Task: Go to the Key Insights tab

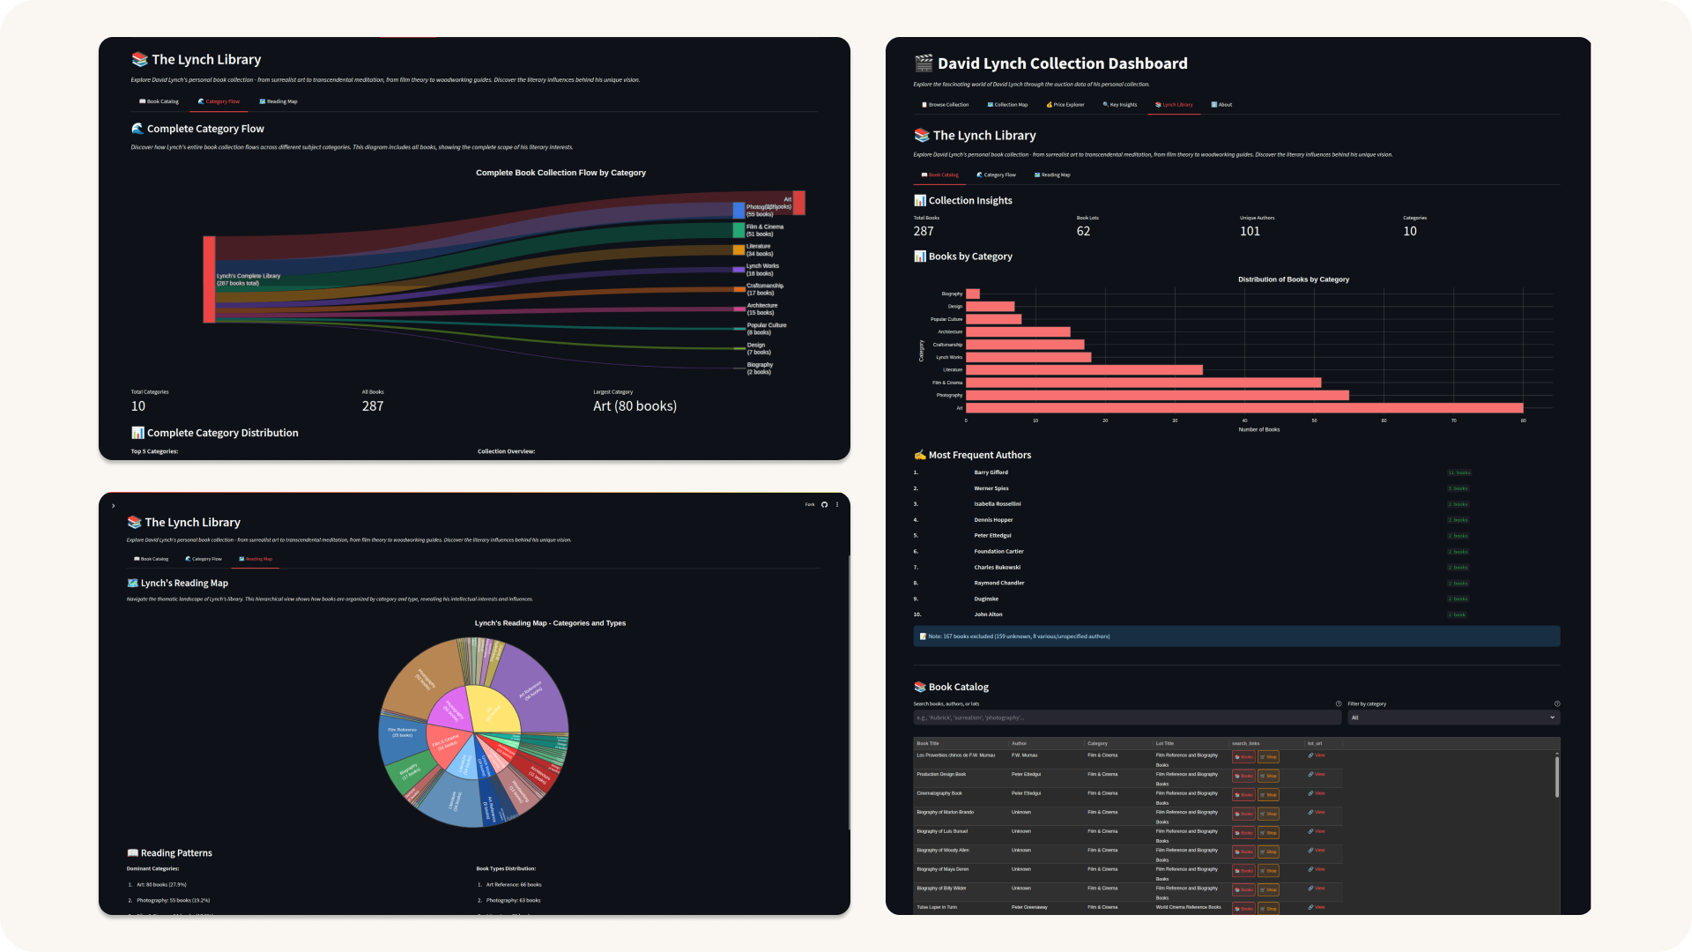Action: (x=1120, y=105)
